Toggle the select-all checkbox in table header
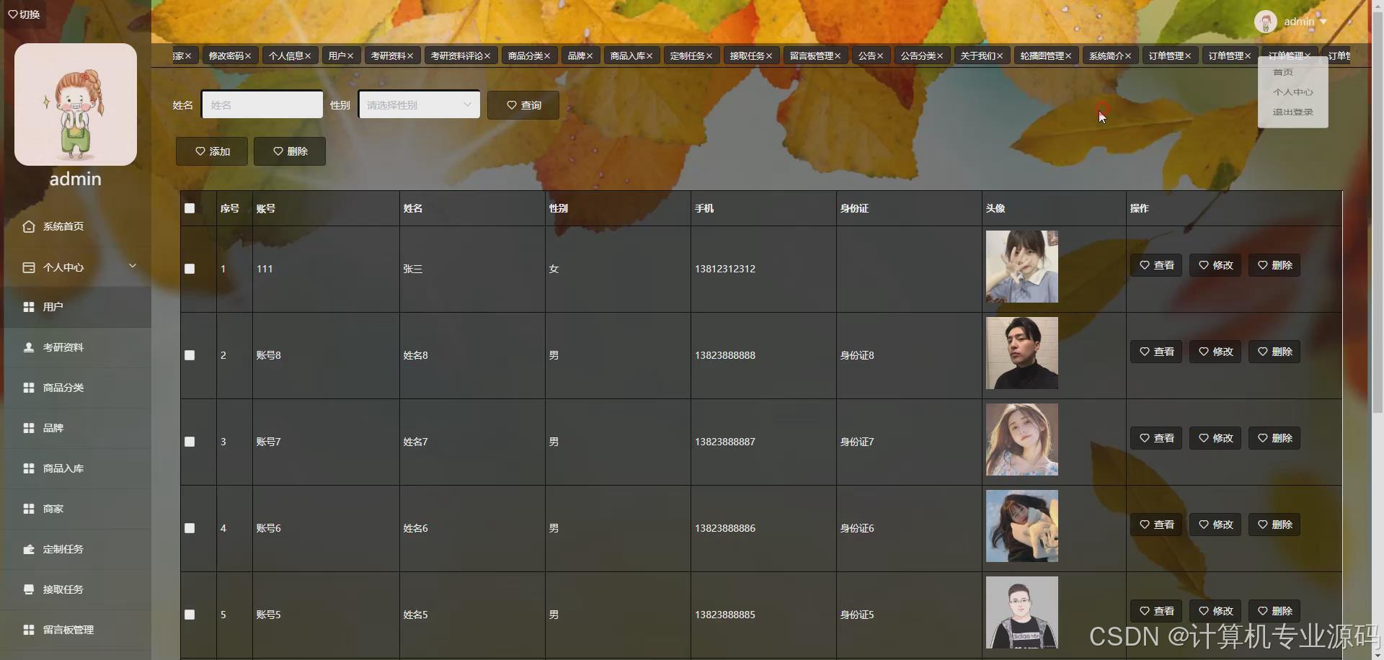Image resolution: width=1384 pixels, height=660 pixels. pos(190,208)
